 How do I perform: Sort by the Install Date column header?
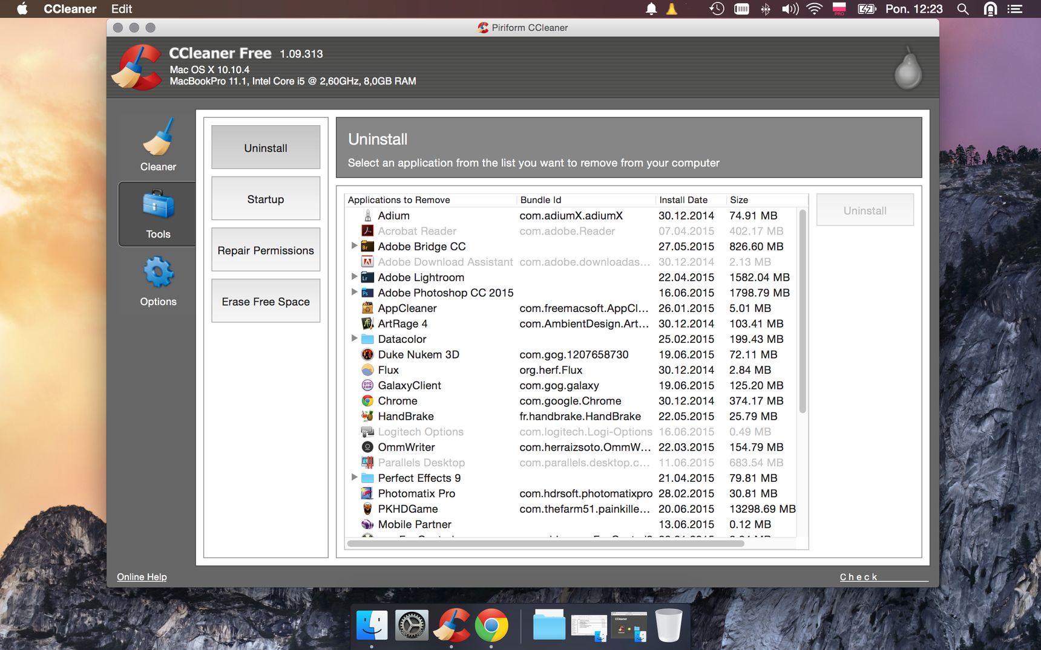(x=691, y=200)
